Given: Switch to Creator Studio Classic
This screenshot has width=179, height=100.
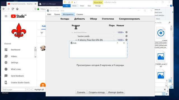Looking at the screenshot, I should point(20,82).
